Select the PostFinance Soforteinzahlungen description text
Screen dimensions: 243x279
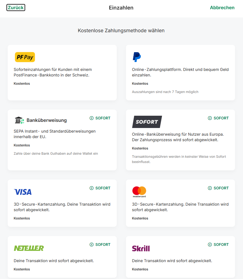pos(53,72)
